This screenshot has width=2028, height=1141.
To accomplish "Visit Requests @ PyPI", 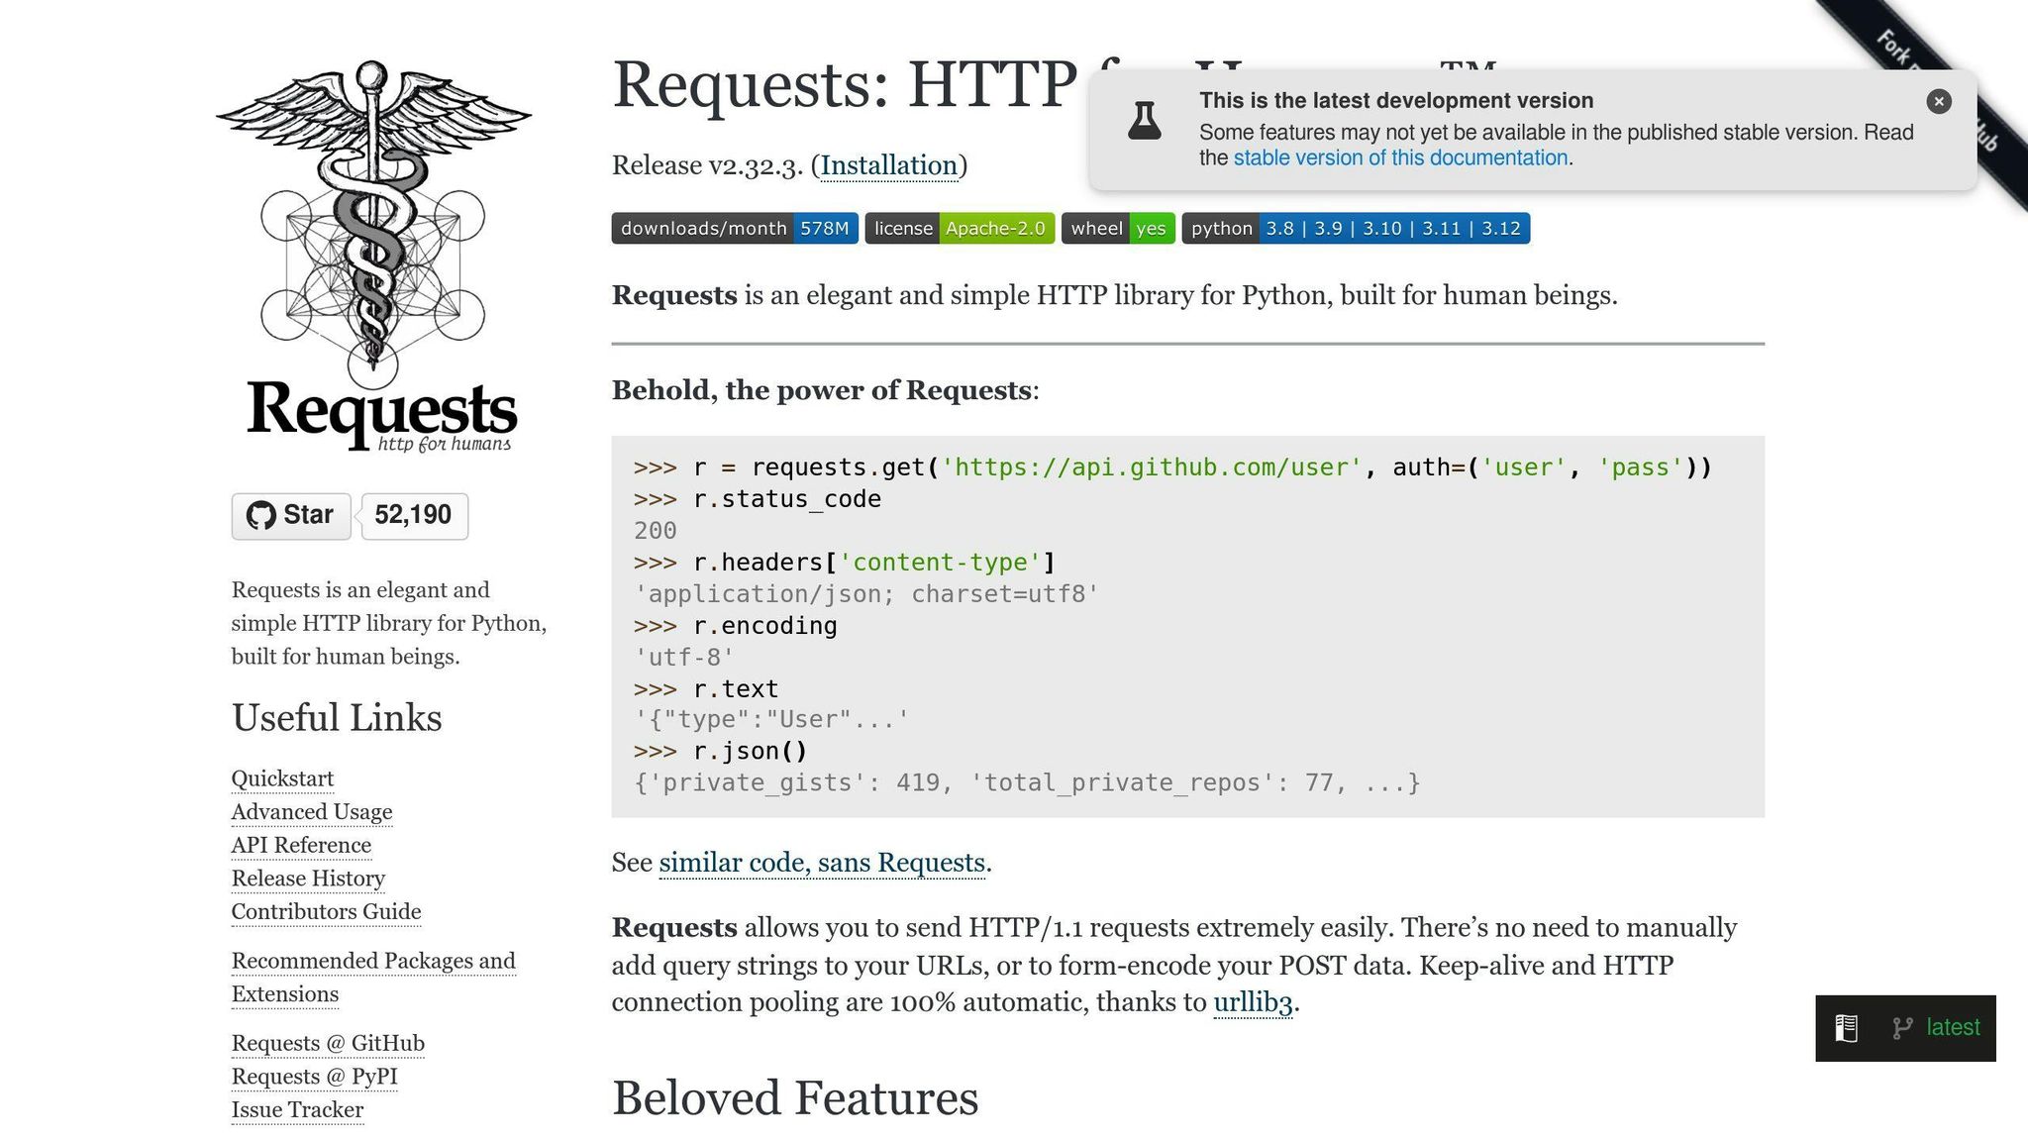I will pyautogui.click(x=313, y=1077).
